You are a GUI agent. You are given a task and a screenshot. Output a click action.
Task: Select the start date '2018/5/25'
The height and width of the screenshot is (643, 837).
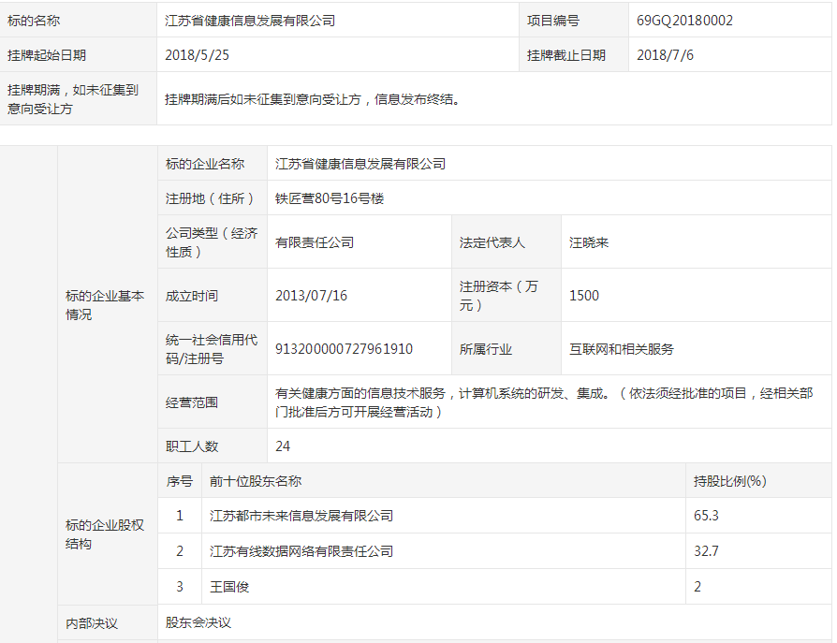pos(197,55)
